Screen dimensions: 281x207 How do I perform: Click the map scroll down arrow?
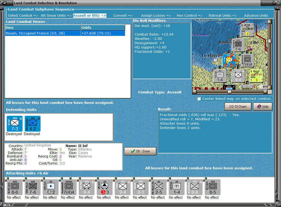tap(270, 87)
